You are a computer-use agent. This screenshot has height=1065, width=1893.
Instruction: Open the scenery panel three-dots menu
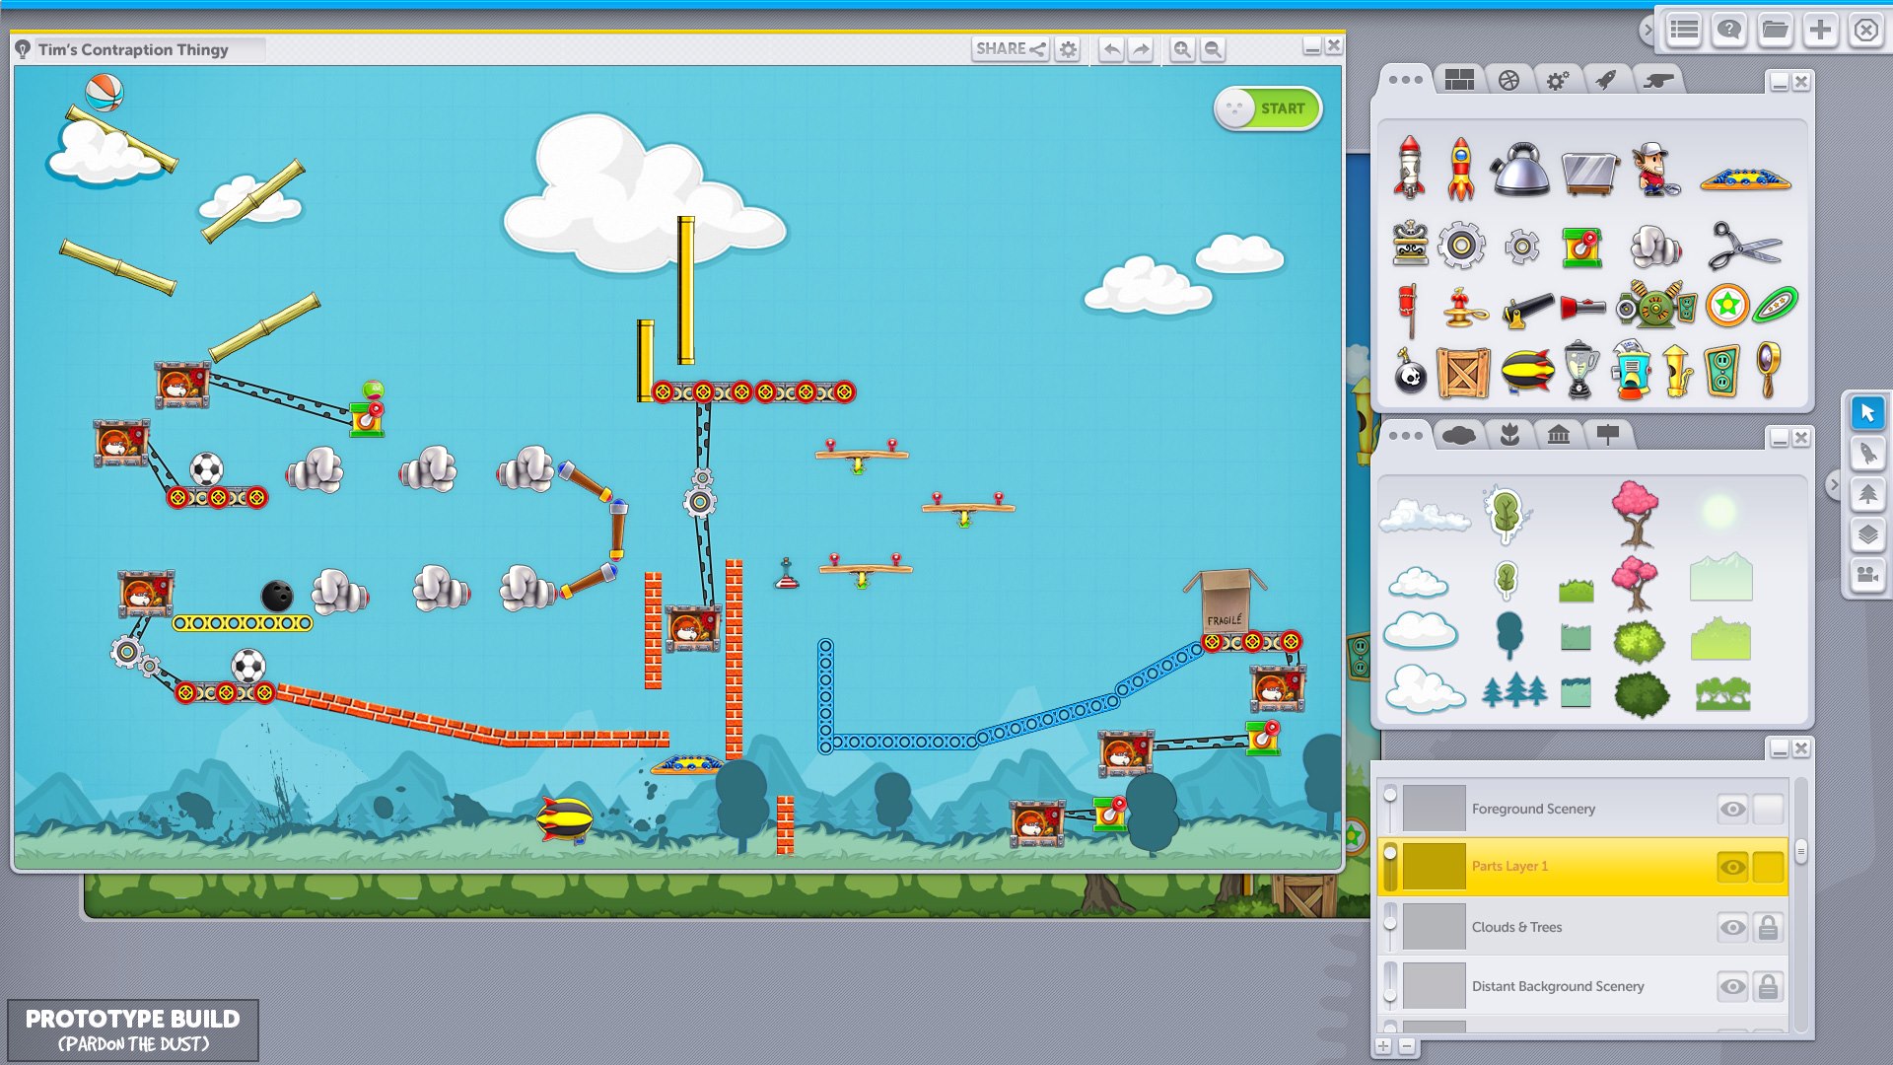(1405, 435)
